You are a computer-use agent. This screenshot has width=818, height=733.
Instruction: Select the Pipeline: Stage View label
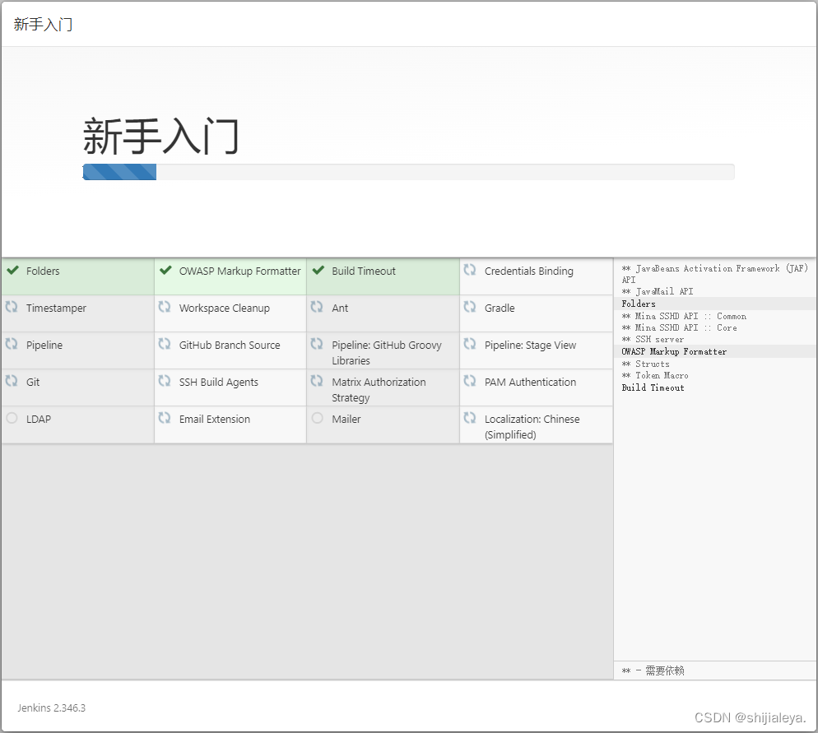click(x=530, y=346)
